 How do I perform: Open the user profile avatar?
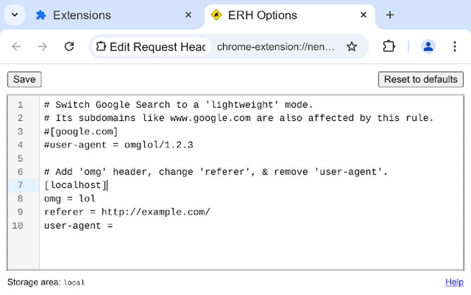[x=428, y=47]
